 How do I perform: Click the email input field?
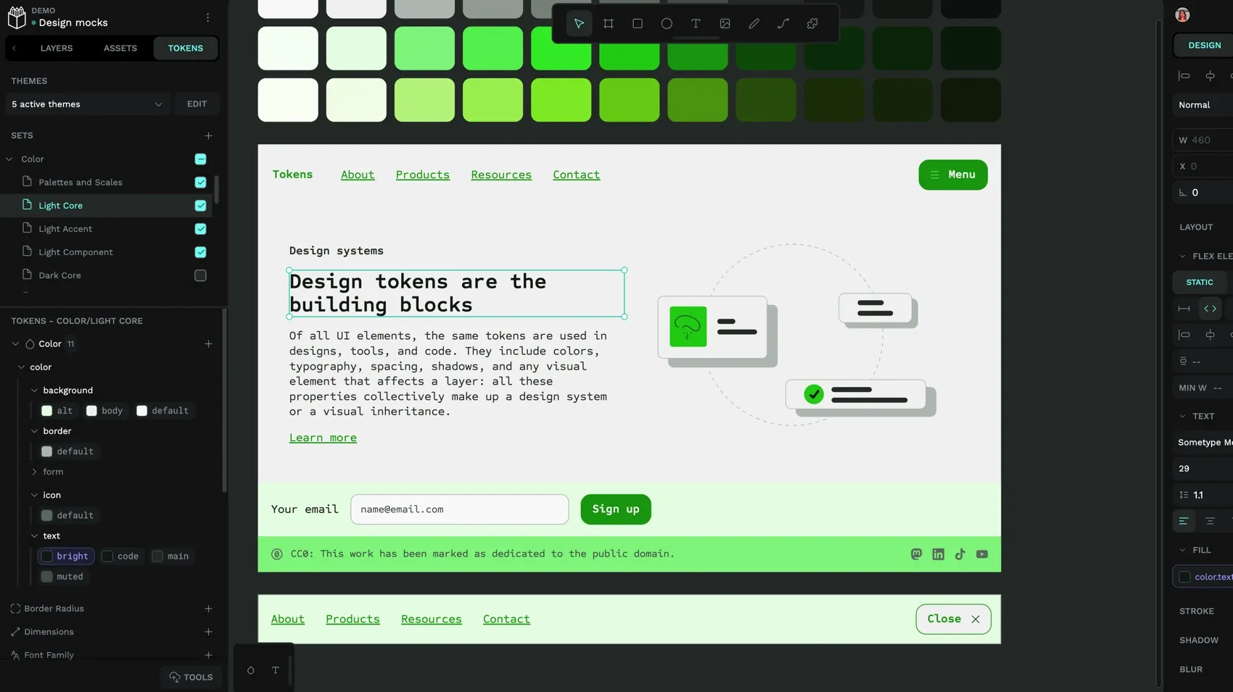459,509
